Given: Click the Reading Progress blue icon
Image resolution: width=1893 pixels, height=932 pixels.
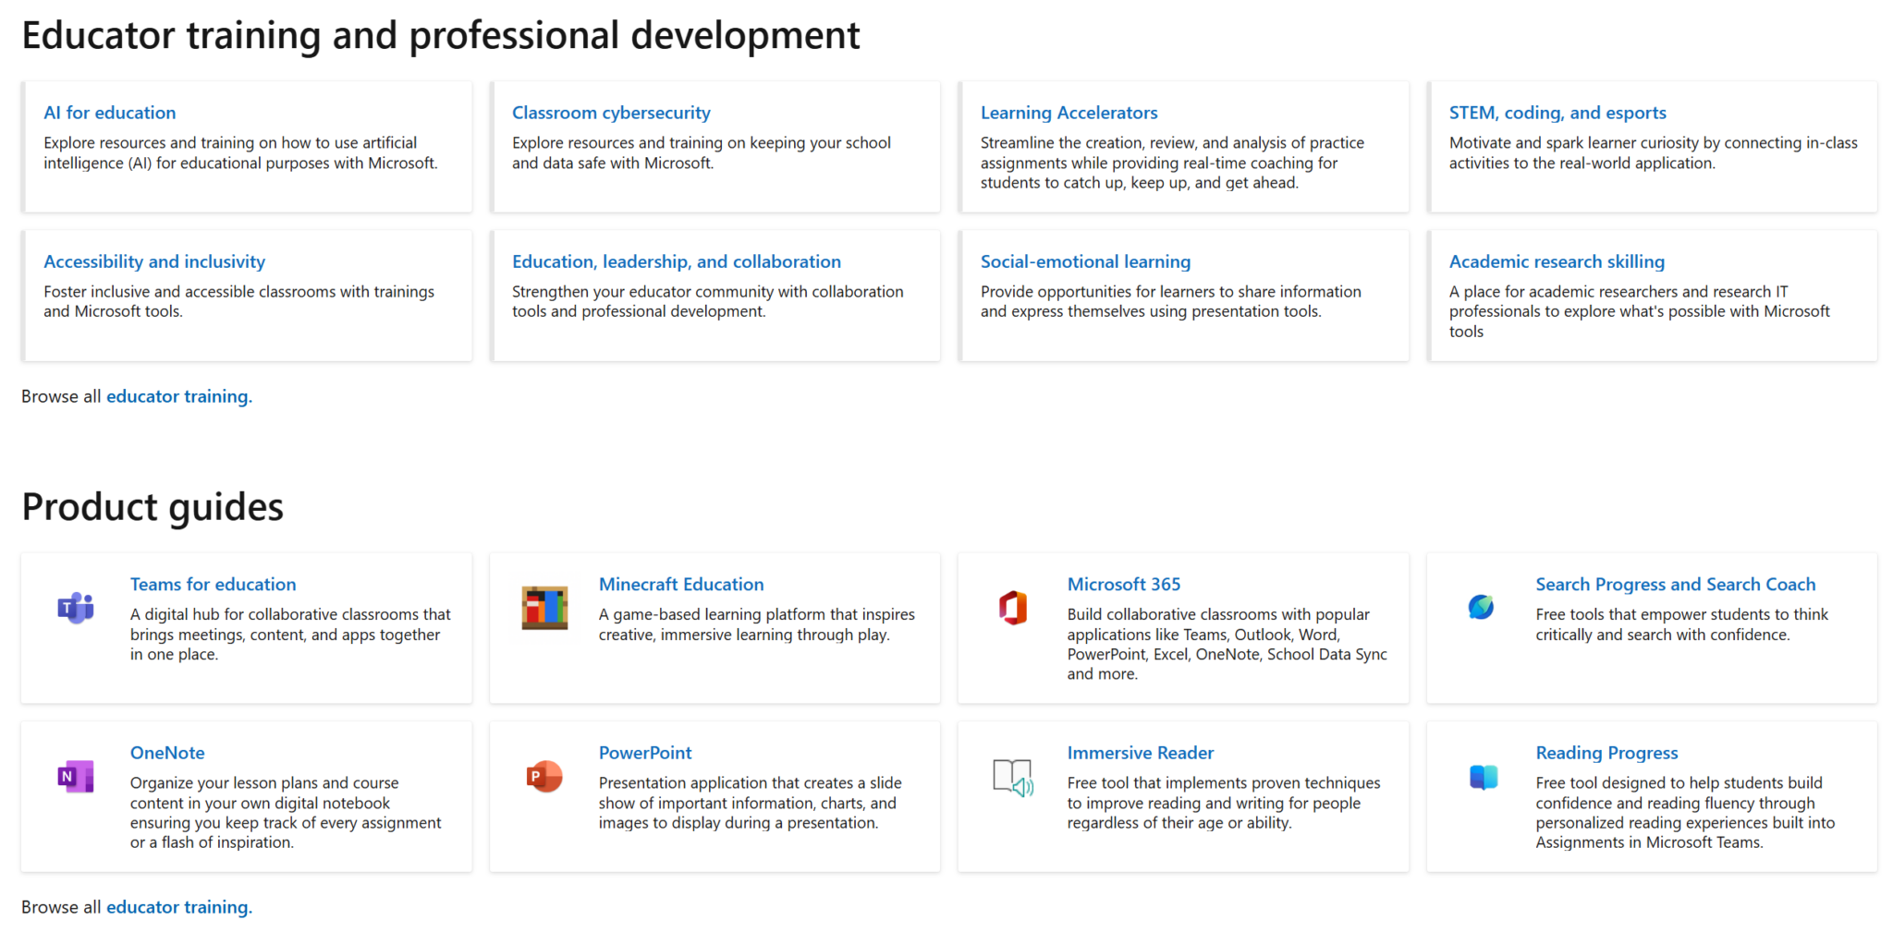Looking at the screenshot, I should coord(1483,777).
